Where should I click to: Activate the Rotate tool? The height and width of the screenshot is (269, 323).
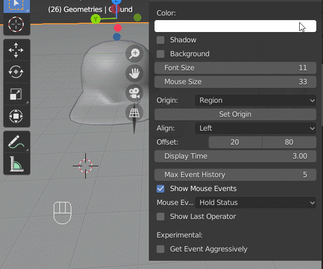17,72
